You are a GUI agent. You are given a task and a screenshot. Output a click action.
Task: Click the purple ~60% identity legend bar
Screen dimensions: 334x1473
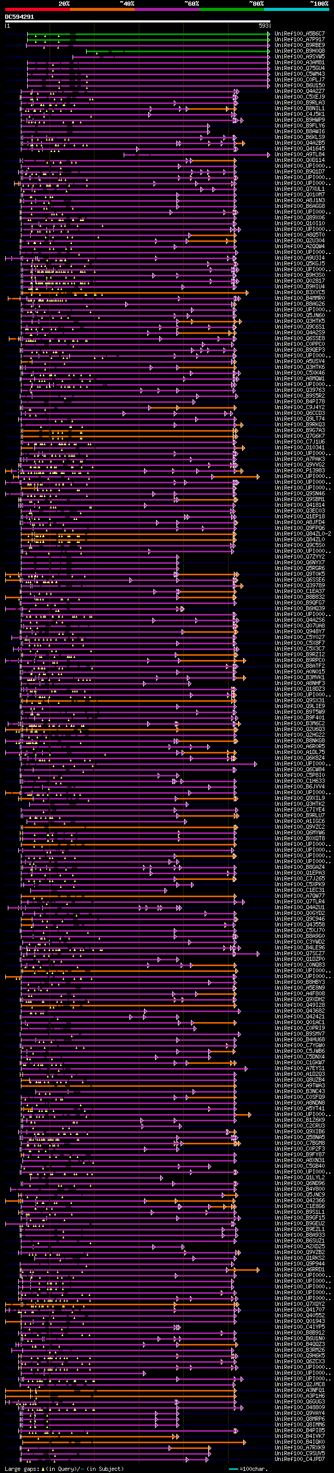168,9
